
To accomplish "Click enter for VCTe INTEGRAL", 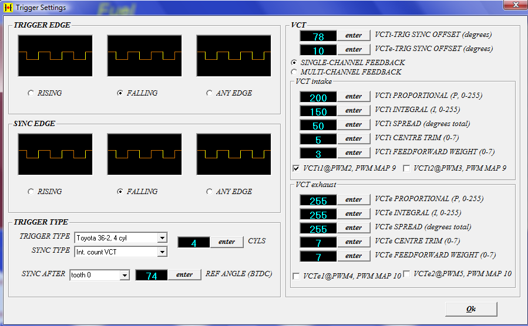I will [x=354, y=214].
